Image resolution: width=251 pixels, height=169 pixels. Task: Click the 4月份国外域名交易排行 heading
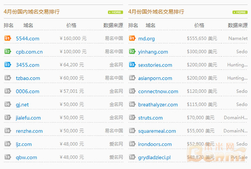click(x=156, y=12)
